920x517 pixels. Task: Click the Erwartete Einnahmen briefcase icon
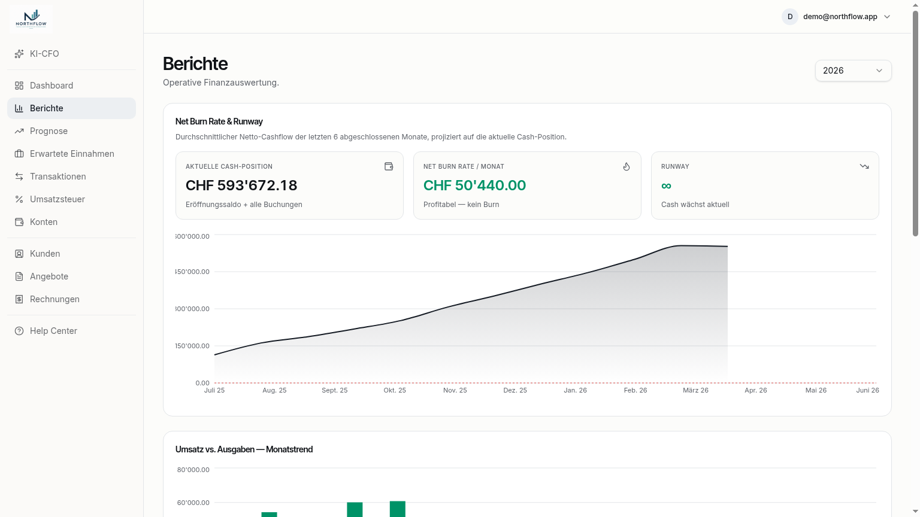coord(19,154)
